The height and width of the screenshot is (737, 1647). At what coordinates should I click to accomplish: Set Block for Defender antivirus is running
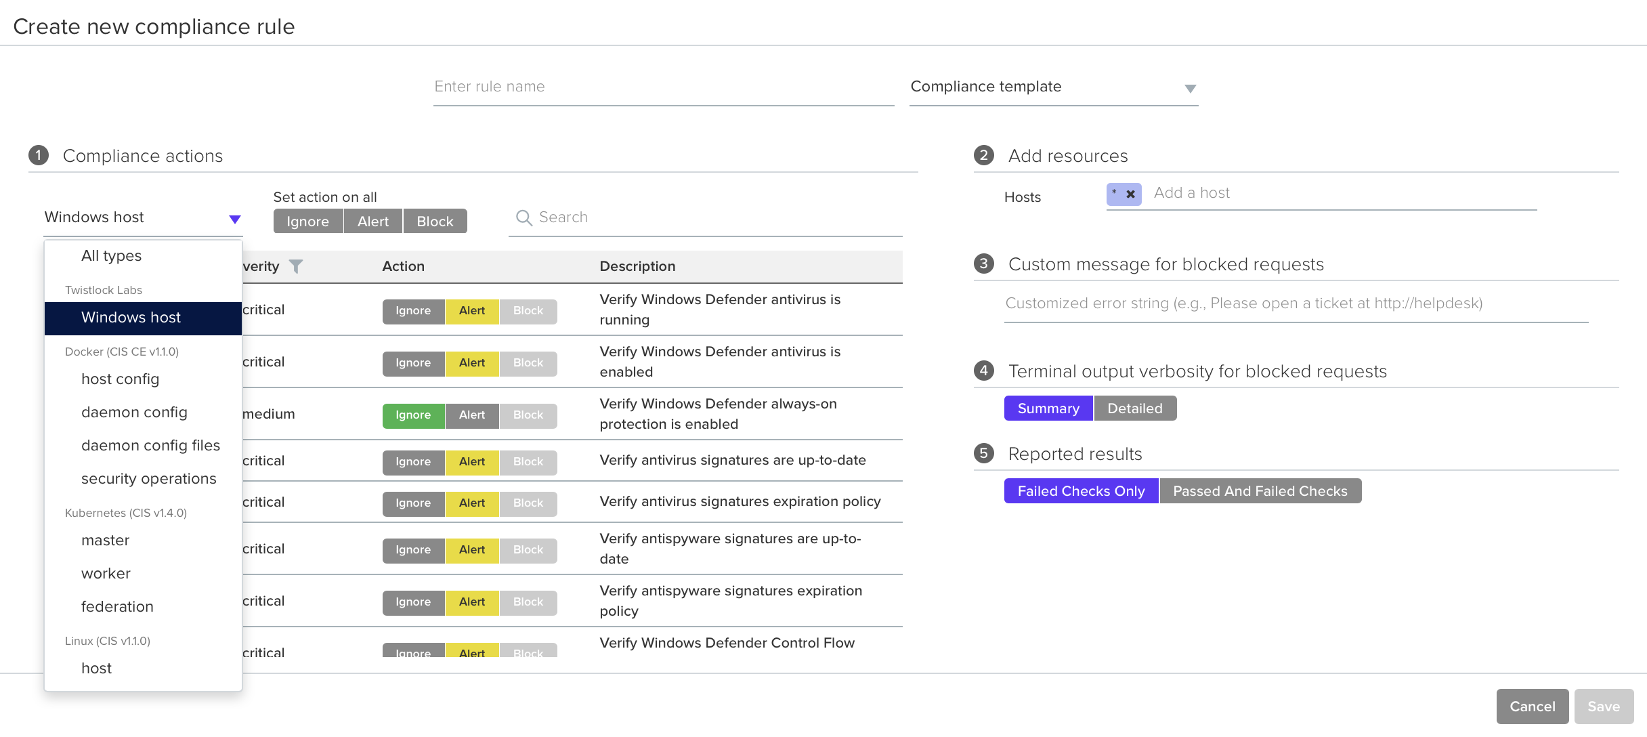(x=528, y=311)
